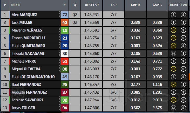The height and width of the screenshot is (113, 190).
Task: Click Lorenzo Savadori's rear soft tyre icon
Action: coord(183,100)
